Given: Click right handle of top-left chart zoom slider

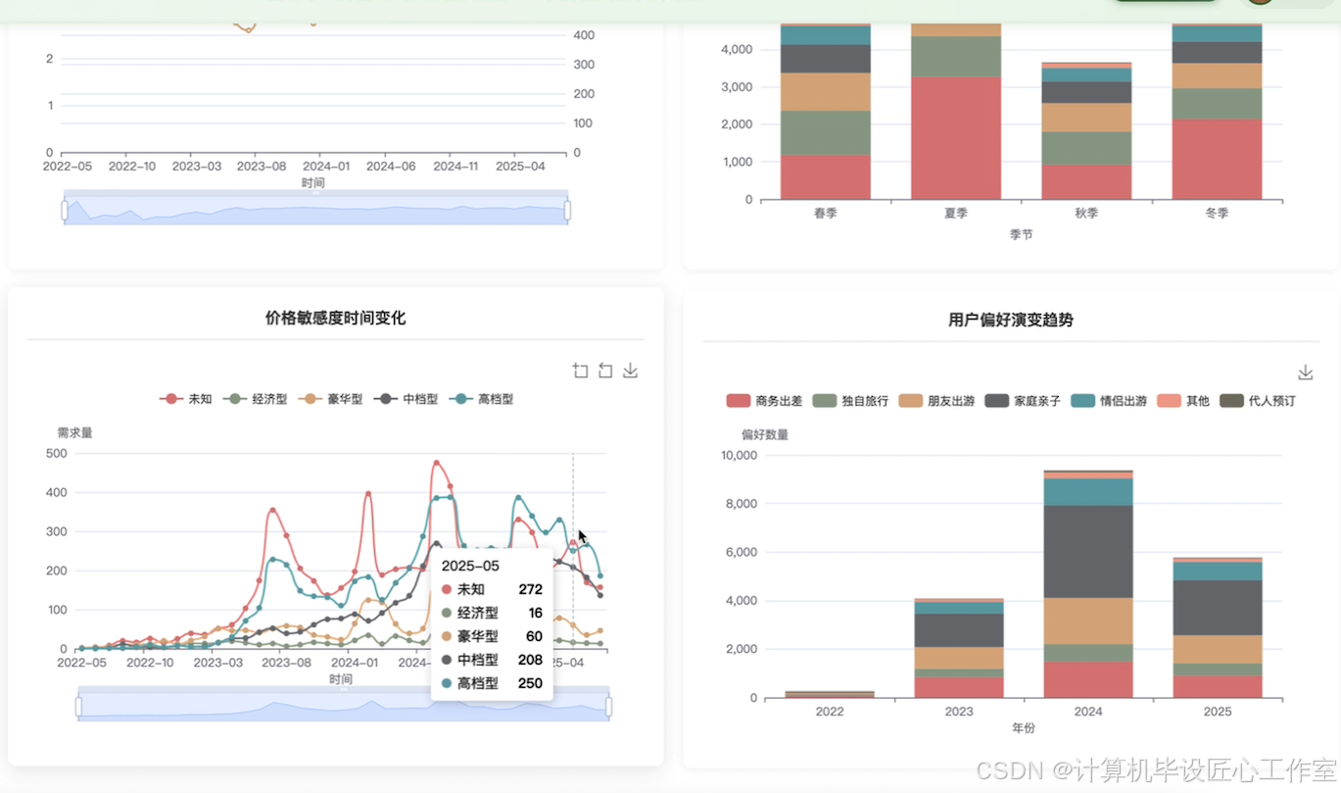Looking at the screenshot, I should pos(567,210).
